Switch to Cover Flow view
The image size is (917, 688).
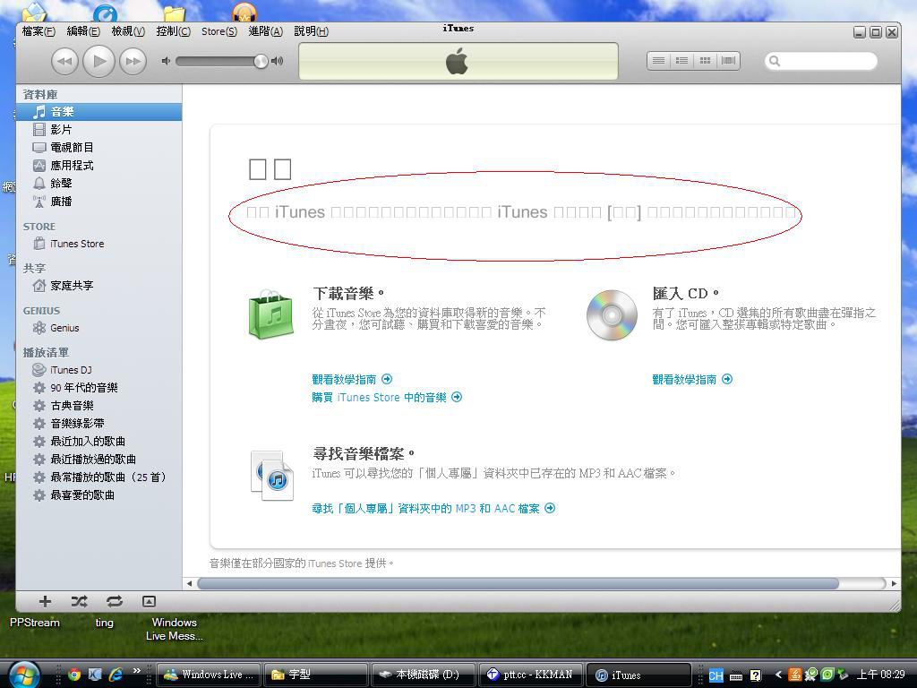click(x=729, y=61)
